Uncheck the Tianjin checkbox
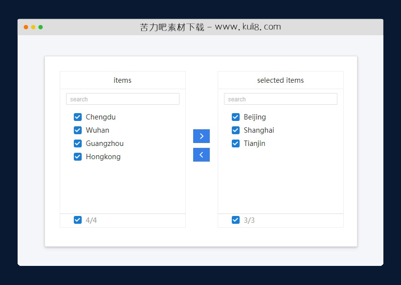Viewport: 401px width, 285px height. coord(235,143)
